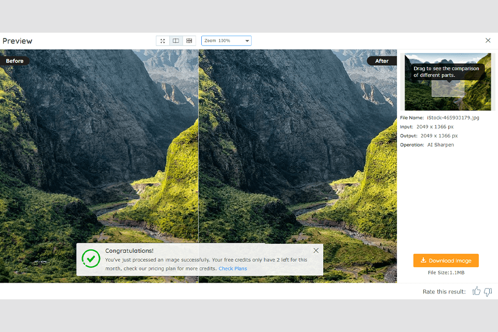Click the green success checkmark icon
498x332 pixels.
tap(91, 259)
